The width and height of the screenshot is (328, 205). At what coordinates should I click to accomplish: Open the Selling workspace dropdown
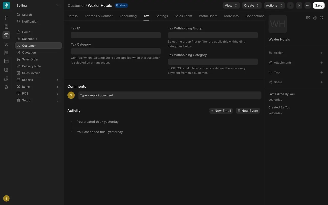pos(38,5)
